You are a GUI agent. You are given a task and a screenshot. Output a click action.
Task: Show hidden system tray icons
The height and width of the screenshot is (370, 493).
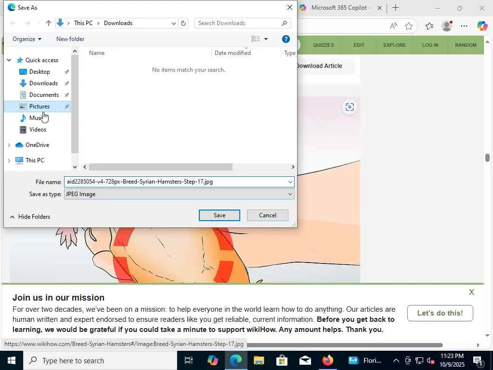coord(396,360)
